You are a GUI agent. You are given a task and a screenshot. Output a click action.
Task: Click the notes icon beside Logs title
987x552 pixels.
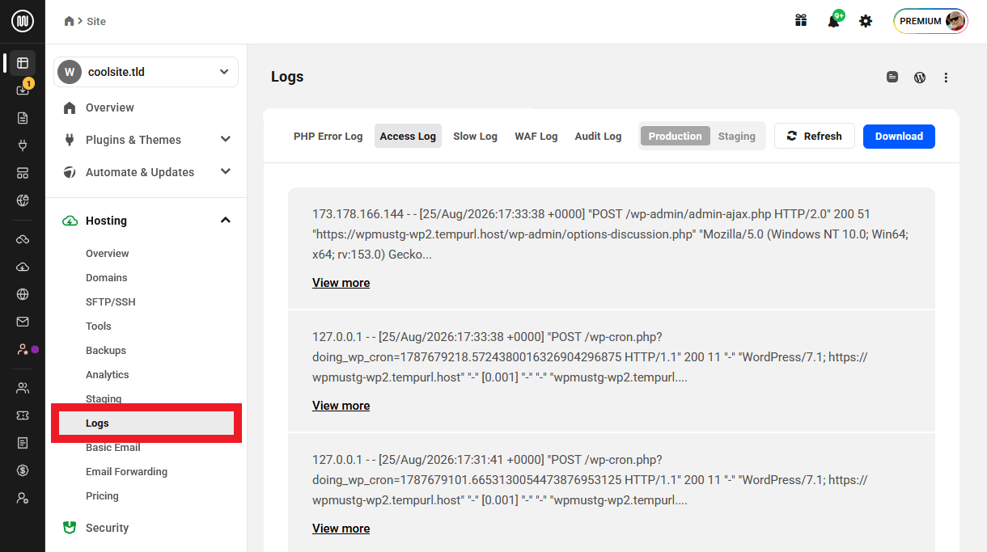(x=892, y=78)
